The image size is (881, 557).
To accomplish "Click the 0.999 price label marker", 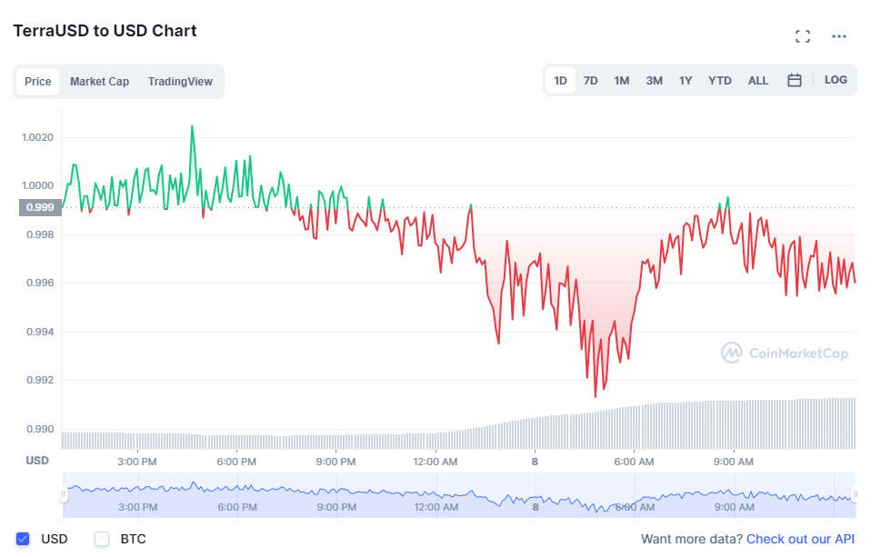I will click(x=40, y=207).
